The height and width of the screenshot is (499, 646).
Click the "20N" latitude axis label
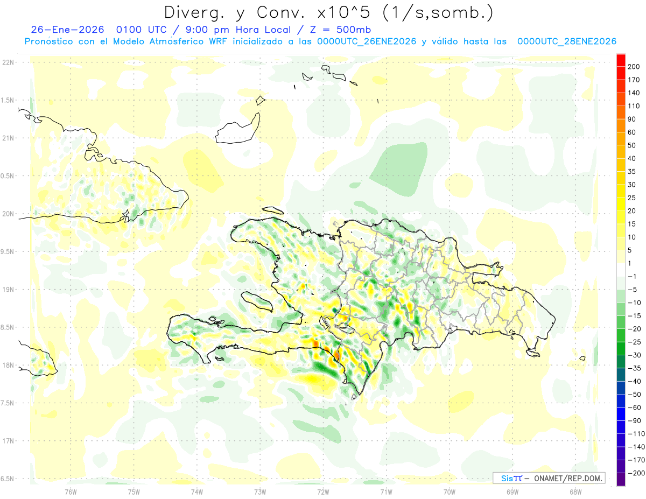(8, 214)
